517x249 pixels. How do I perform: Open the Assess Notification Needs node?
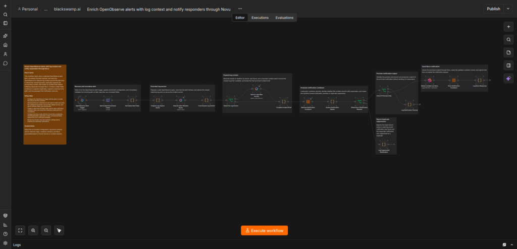pos(332,102)
